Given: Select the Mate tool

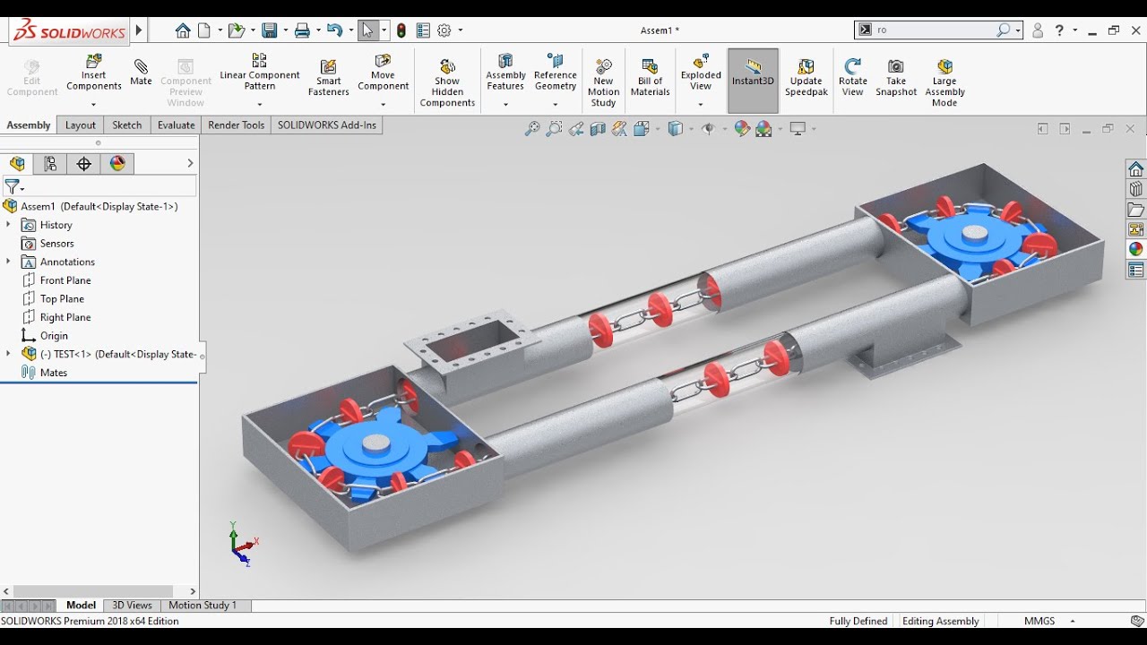Looking at the screenshot, I should pyautogui.click(x=141, y=73).
